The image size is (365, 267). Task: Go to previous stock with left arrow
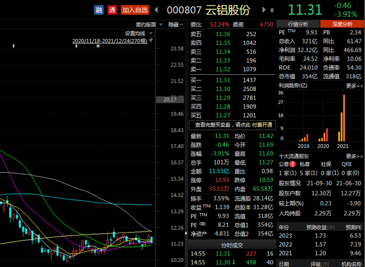(156, 10)
